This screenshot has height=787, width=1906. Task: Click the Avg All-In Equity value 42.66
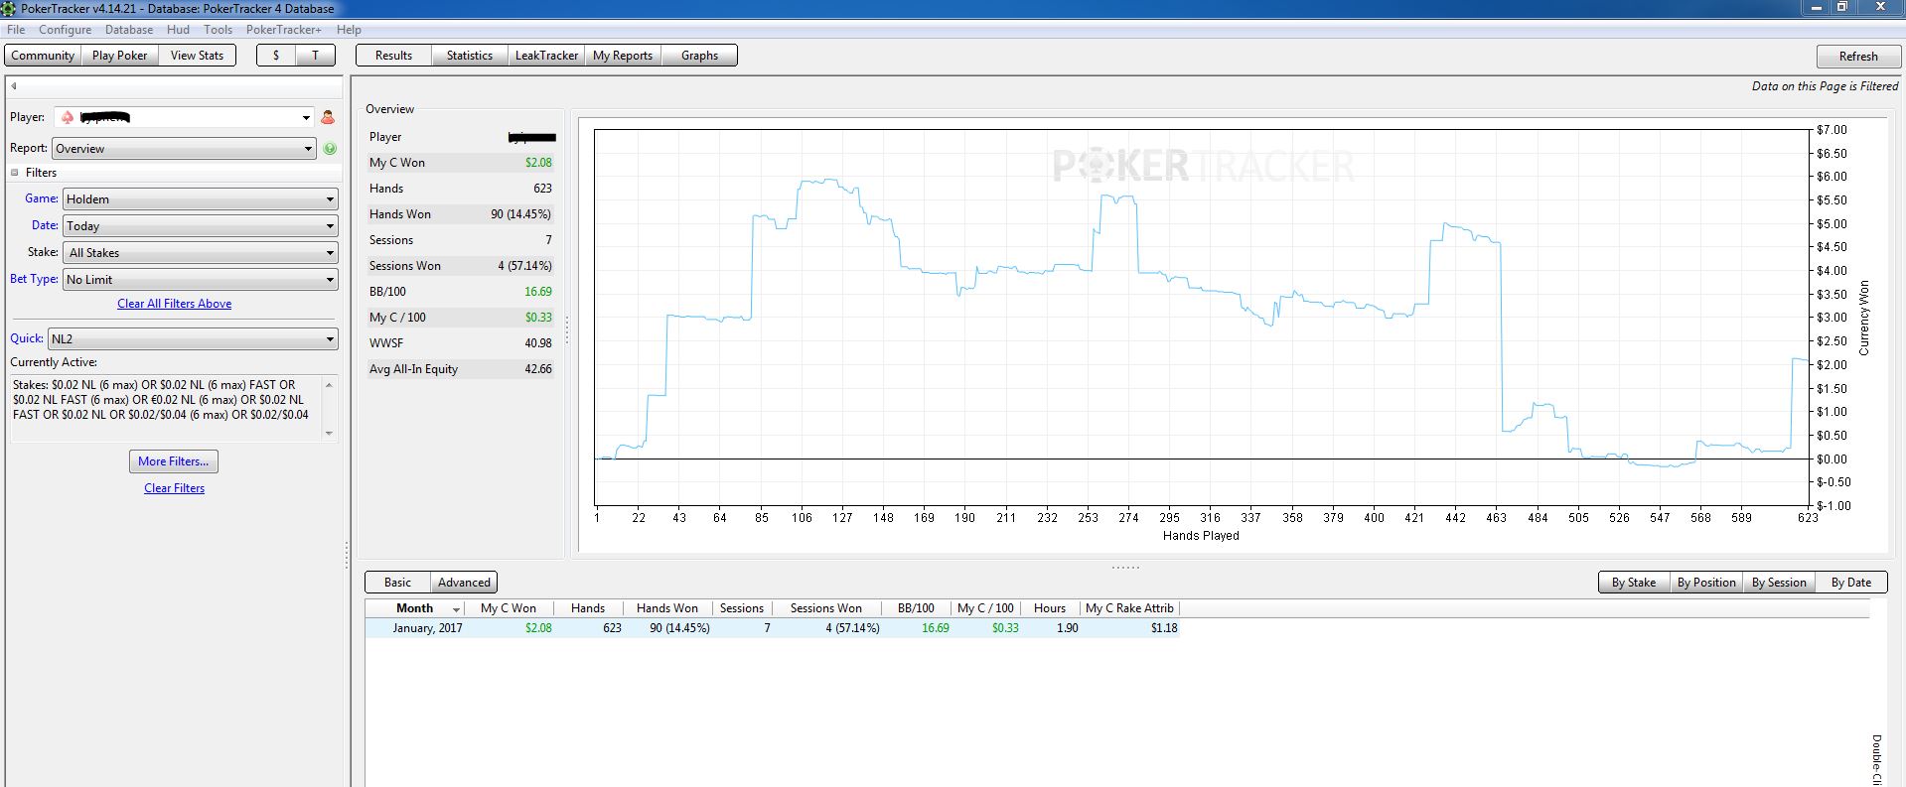(538, 369)
